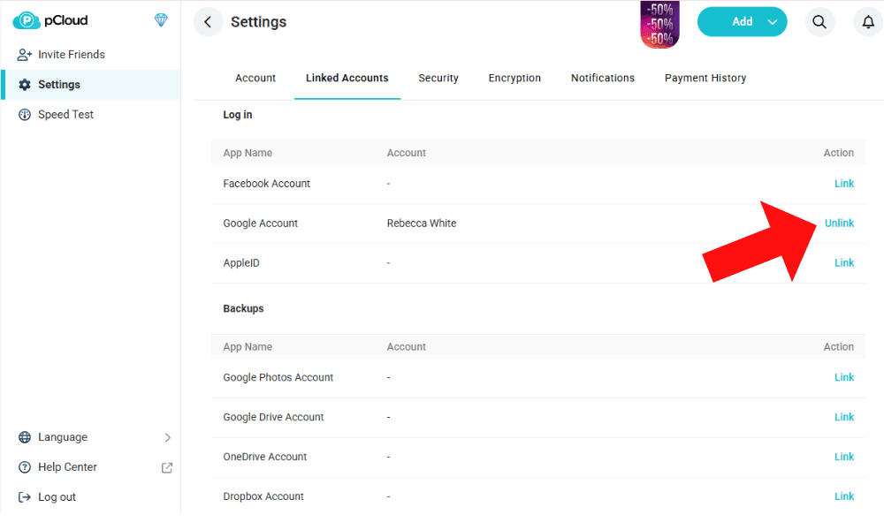
Task: Open Speed Test from the sidebar
Action: pos(65,115)
